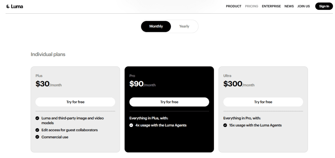Viewport: 335px width, 158px height.
Task: Click checkmark icon next to 4x usage
Action: [x=131, y=125]
